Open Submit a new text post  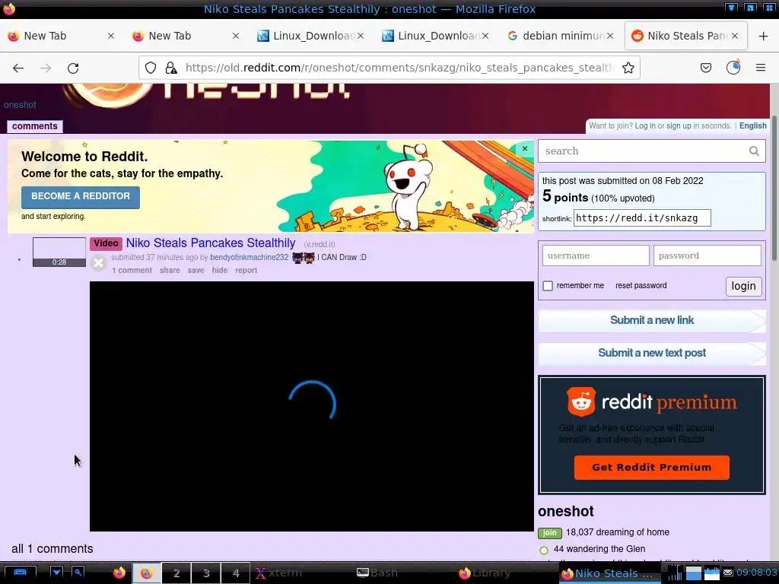click(652, 353)
